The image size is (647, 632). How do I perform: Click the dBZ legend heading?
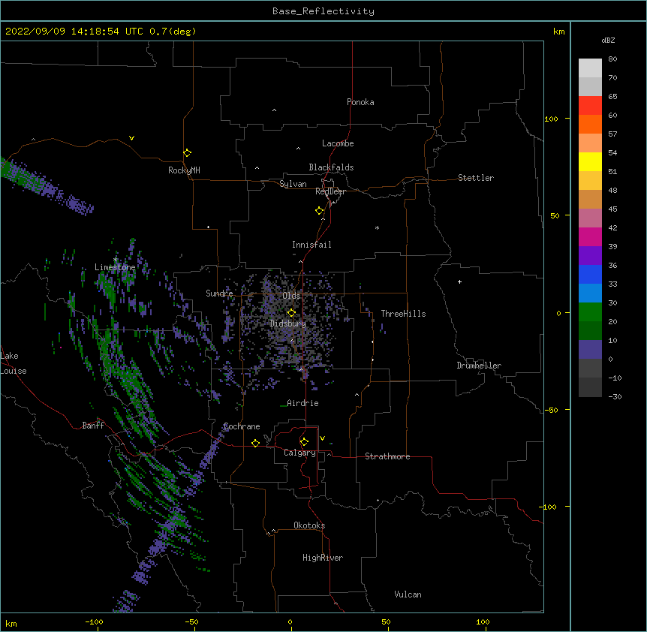608,41
